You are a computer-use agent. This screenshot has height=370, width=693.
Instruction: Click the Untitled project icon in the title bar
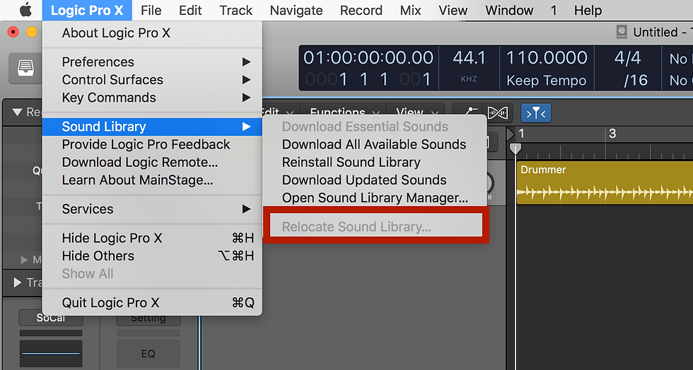tap(622, 32)
